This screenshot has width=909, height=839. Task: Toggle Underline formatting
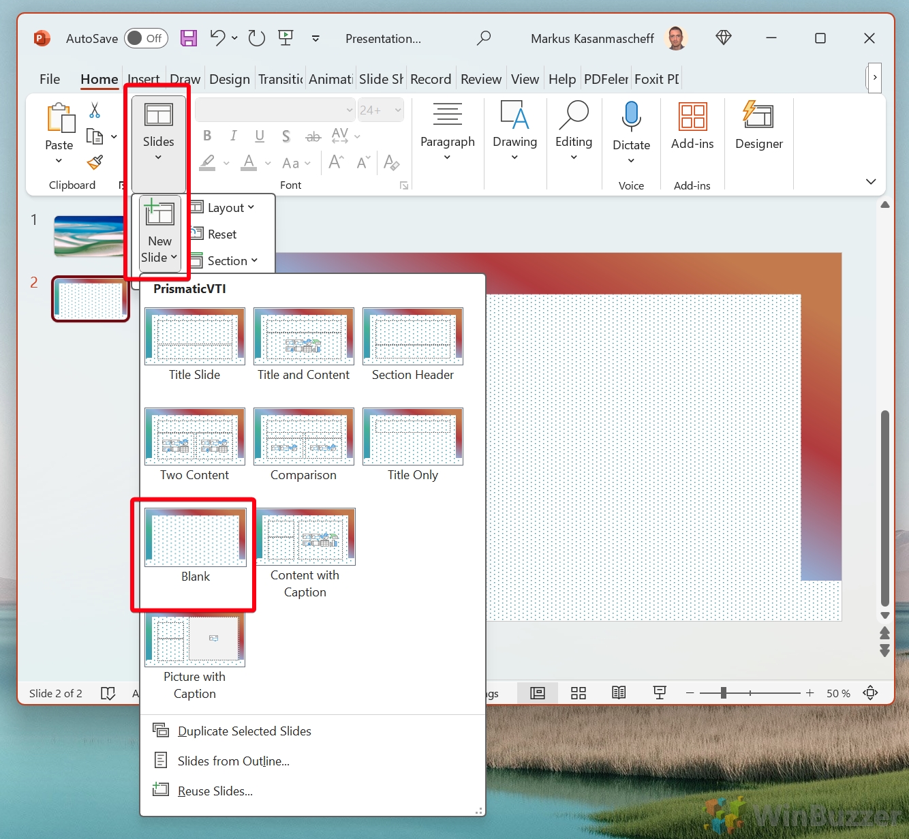tap(260, 136)
